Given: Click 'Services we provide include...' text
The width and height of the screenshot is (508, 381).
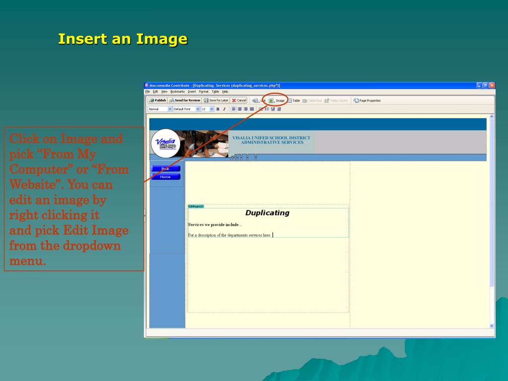Looking at the screenshot, I should [215, 225].
